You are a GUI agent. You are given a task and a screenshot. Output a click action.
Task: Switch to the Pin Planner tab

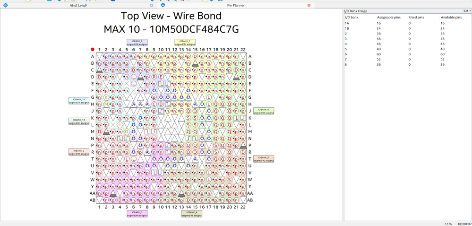[236, 5]
